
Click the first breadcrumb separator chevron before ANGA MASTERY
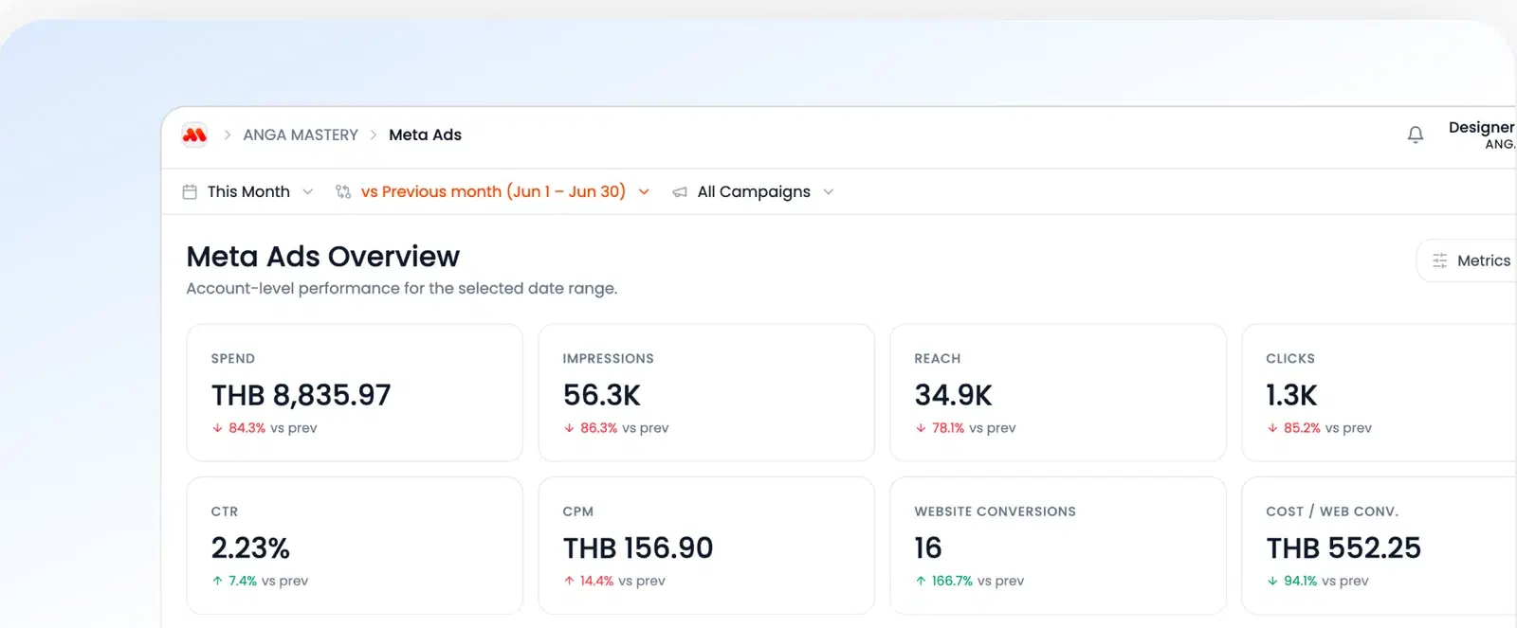228,135
